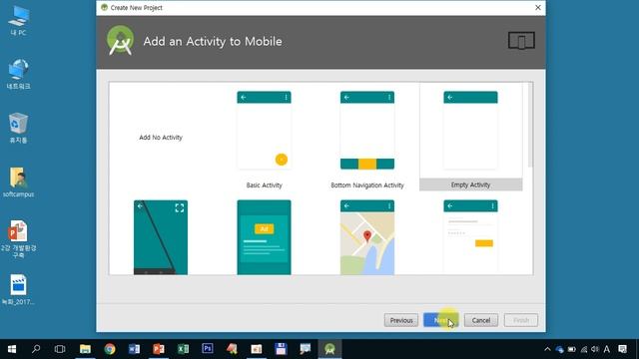
Task: Click the Android Studio logo in header
Action: pyautogui.click(x=120, y=41)
